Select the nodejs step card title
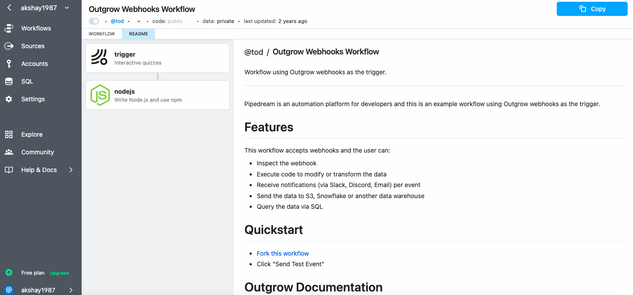633x295 pixels. (125, 92)
